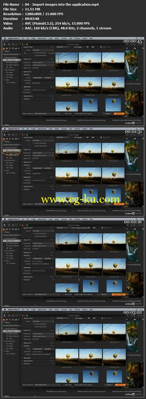Viewport: 146px width, 399px height.
Task: Click the import arrow toolbar icon in 00:00:45 frame
Action: pyautogui.click(x=4, y=44)
